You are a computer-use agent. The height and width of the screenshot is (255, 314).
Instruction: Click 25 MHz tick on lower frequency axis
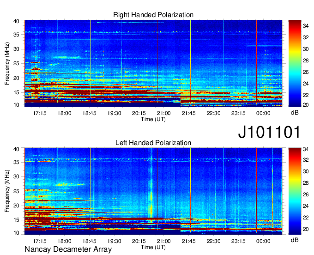click(16, 191)
